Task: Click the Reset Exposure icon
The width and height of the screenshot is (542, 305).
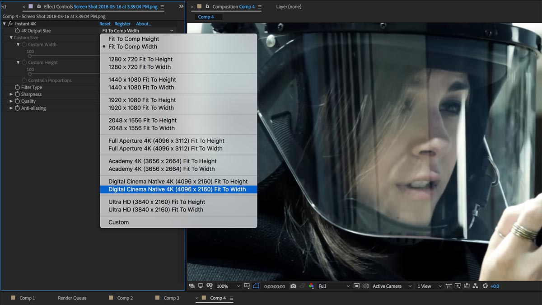Action: (x=485, y=286)
